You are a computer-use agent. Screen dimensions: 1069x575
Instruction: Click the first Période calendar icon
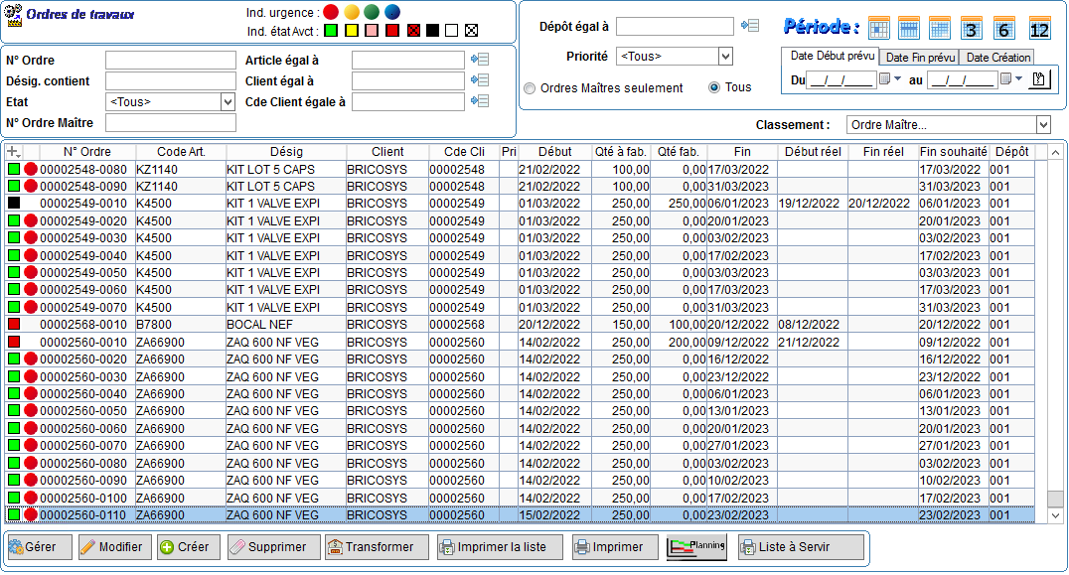(878, 29)
